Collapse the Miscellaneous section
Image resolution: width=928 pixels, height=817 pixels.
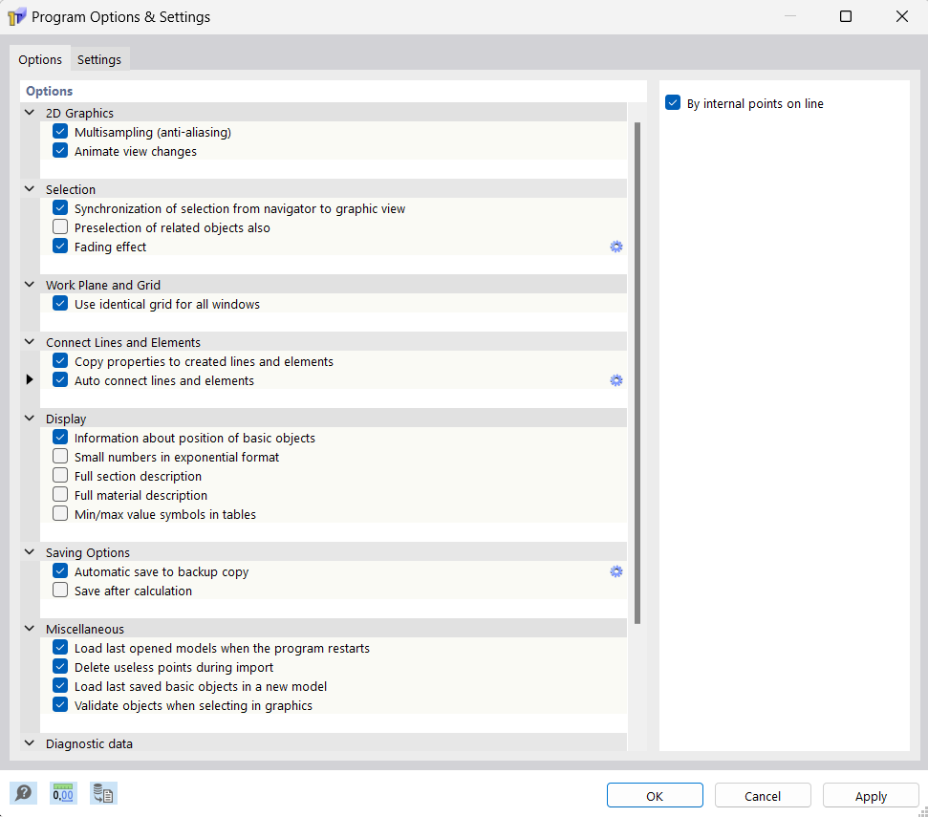(29, 629)
